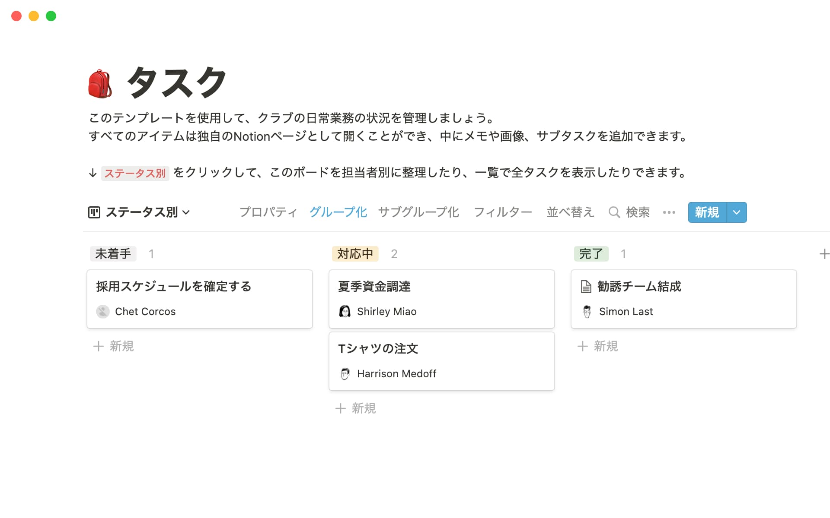The height and width of the screenshot is (518, 830).
Task: Click Chet Corcos's avatar icon
Action: 102,311
